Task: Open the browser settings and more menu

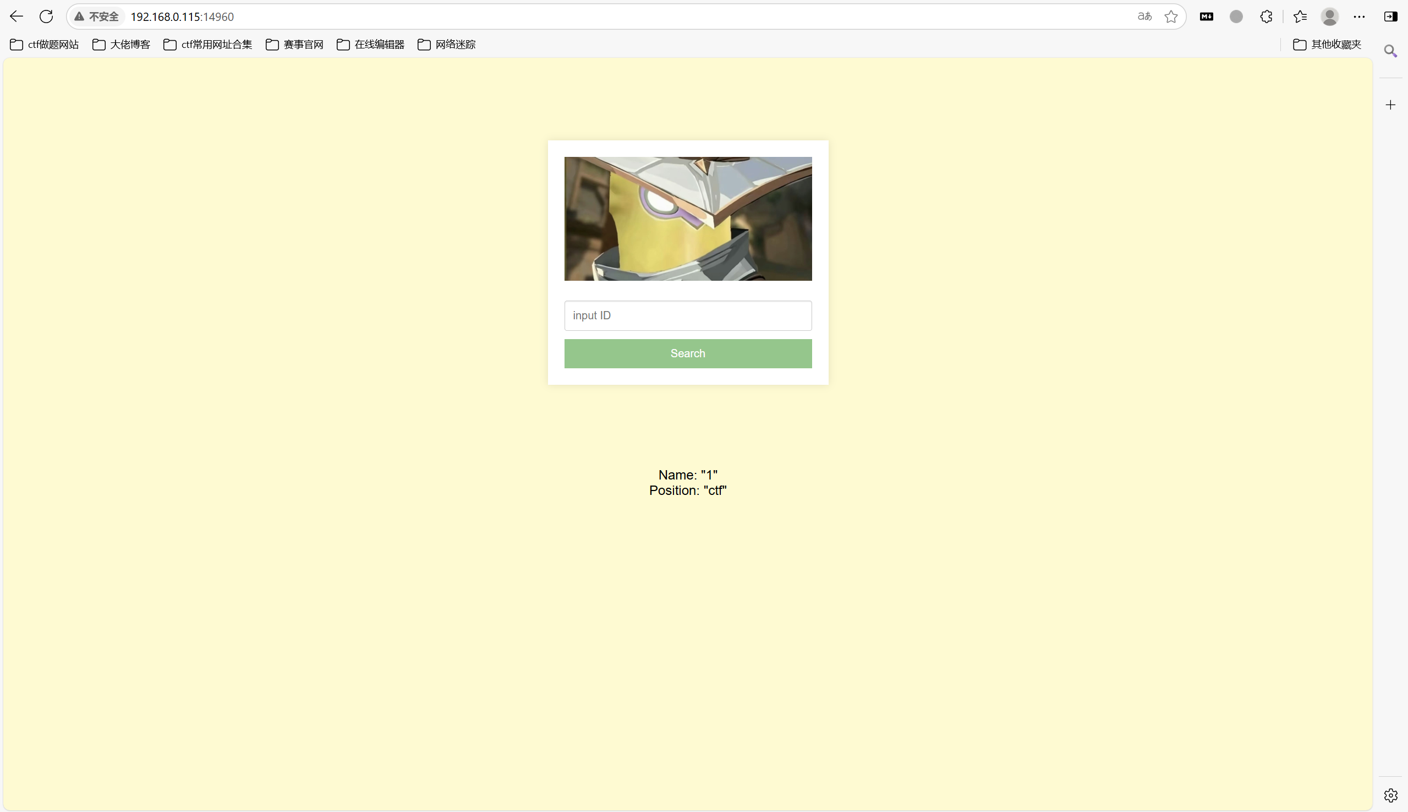Action: [x=1360, y=17]
